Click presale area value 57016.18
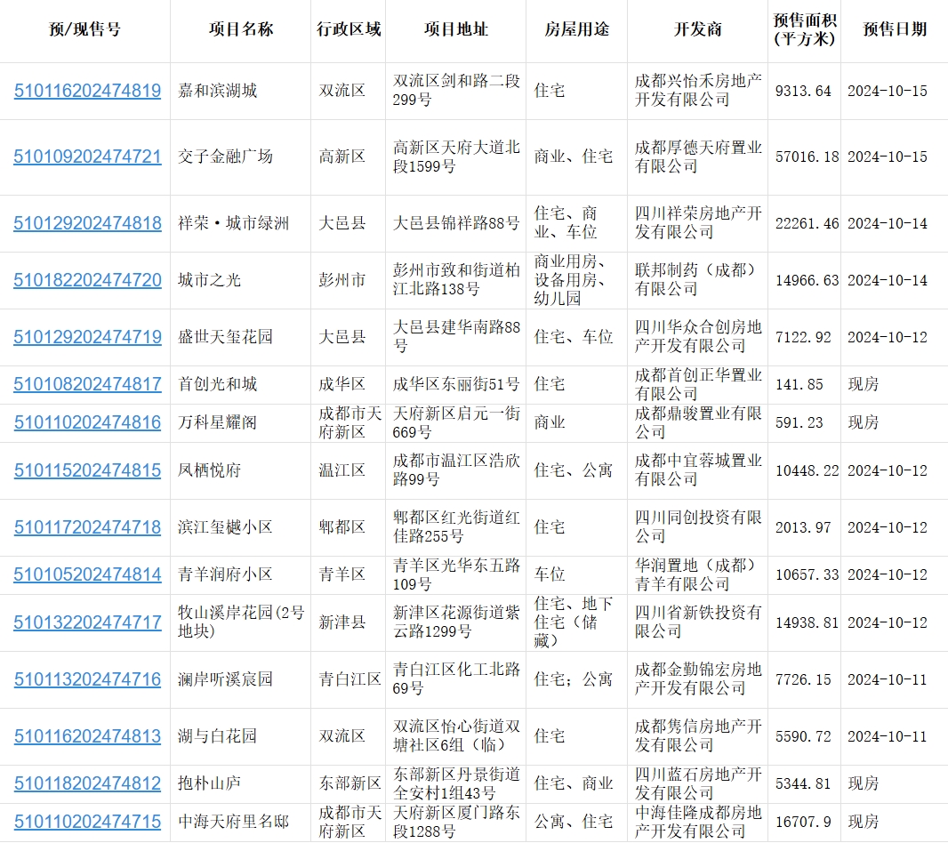The image size is (948, 843). tap(807, 157)
